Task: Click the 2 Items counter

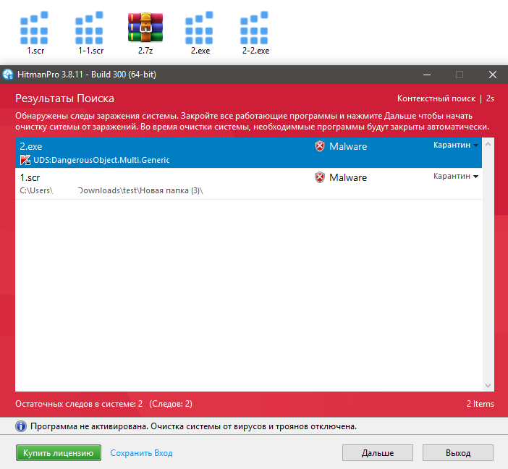Action: click(480, 404)
